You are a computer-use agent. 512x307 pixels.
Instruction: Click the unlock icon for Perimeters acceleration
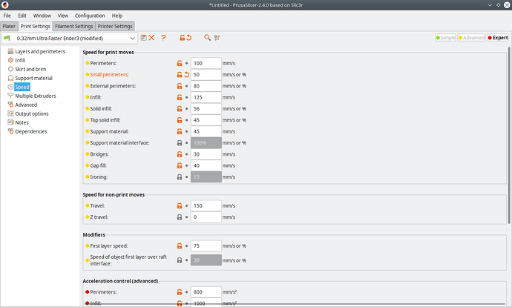(180, 292)
